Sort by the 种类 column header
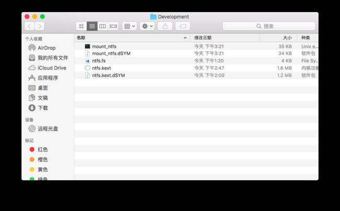The width and height of the screenshot is (340, 211). pyautogui.click(x=308, y=38)
